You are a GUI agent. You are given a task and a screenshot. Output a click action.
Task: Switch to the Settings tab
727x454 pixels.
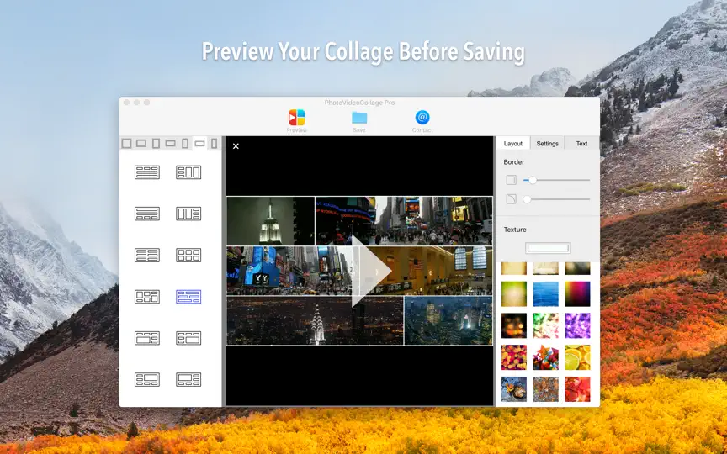coord(547,144)
